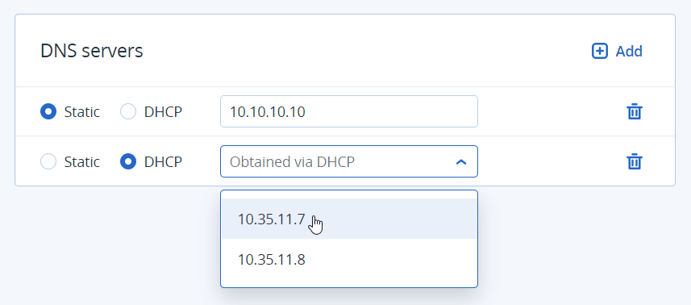691x305 pixels.
Task: Click the DNS servers heading
Action: (92, 51)
